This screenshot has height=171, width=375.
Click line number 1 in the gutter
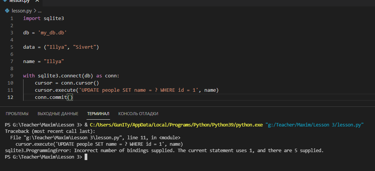[12, 18]
